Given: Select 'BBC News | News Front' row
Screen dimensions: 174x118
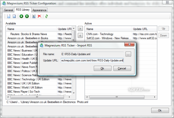Looking at the screenshot, I should [x=22, y=67].
